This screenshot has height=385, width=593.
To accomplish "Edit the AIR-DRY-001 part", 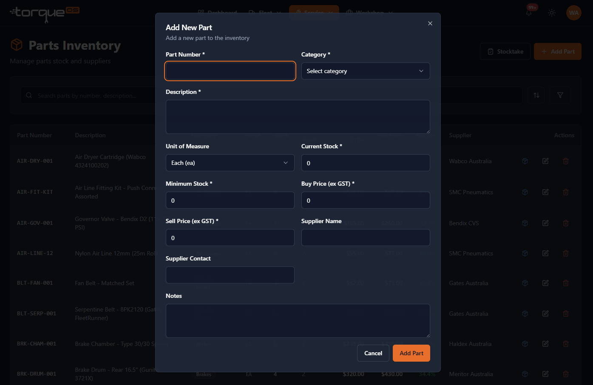I will coord(545,161).
